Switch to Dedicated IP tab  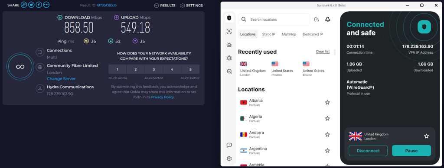click(313, 34)
